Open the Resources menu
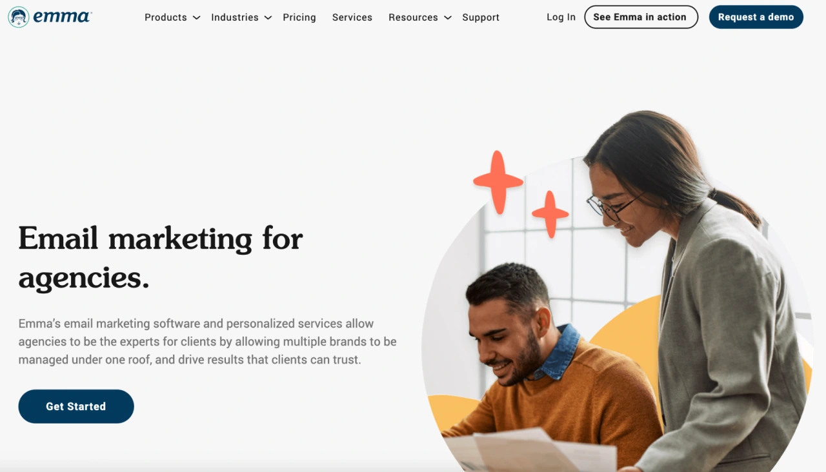The height and width of the screenshot is (472, 826). point(413,17)
